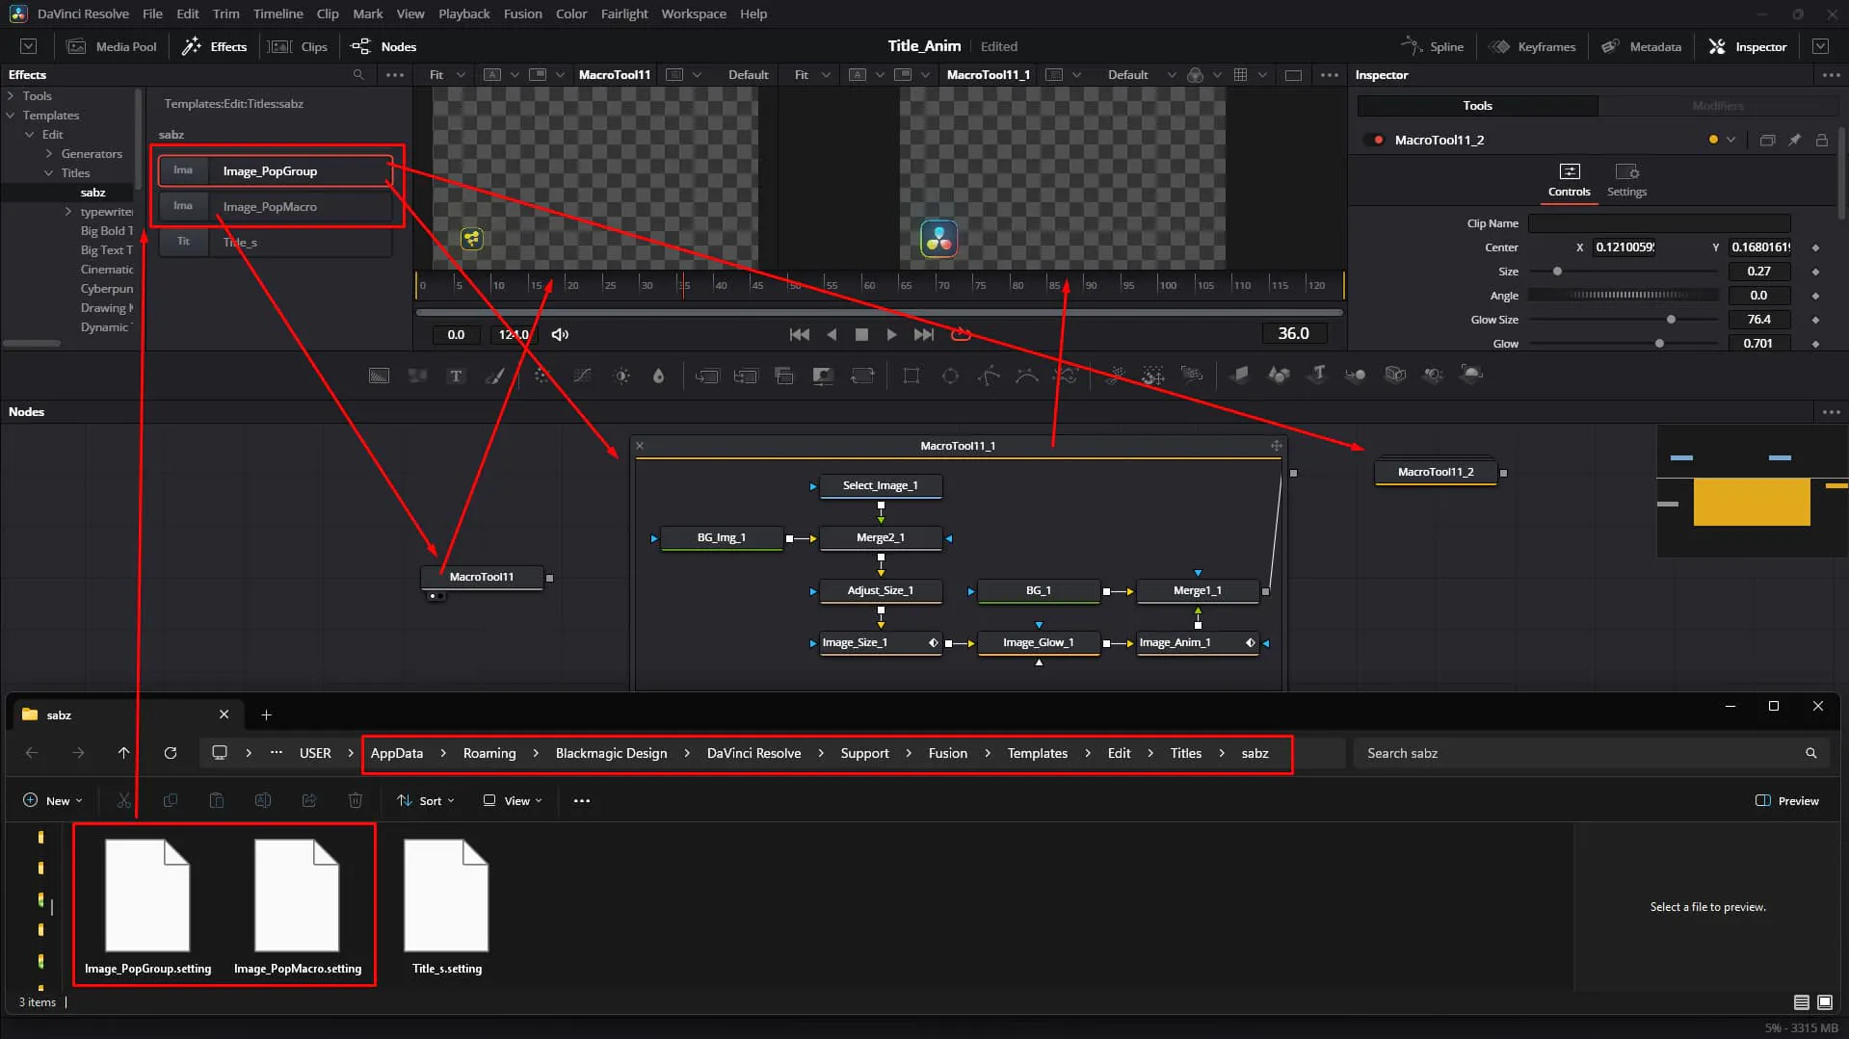
Task: Switch to Inspector Settings tab
Action: (x=1626, y=180)
